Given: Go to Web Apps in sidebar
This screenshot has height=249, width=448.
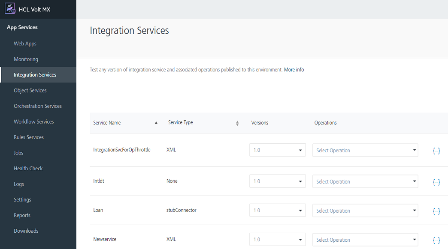Looking at the screenshot, I should coord(25,44).
